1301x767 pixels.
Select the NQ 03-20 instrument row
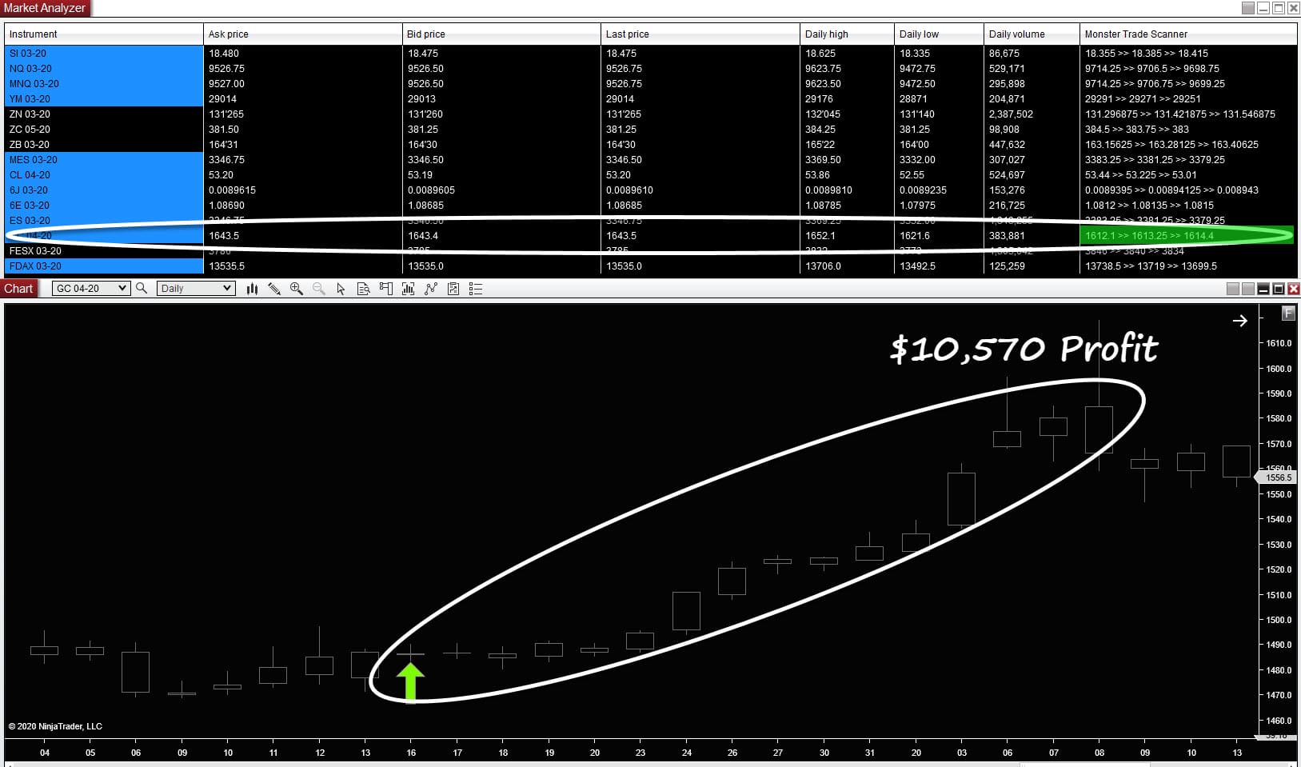(x=104, y=69)
